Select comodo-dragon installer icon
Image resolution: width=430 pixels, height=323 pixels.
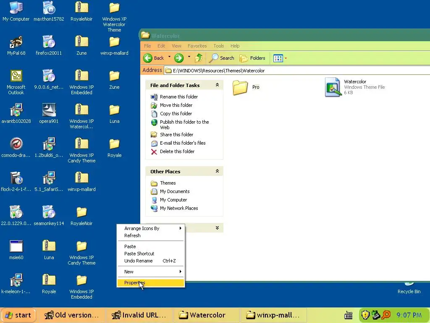[x=16, y=148]
